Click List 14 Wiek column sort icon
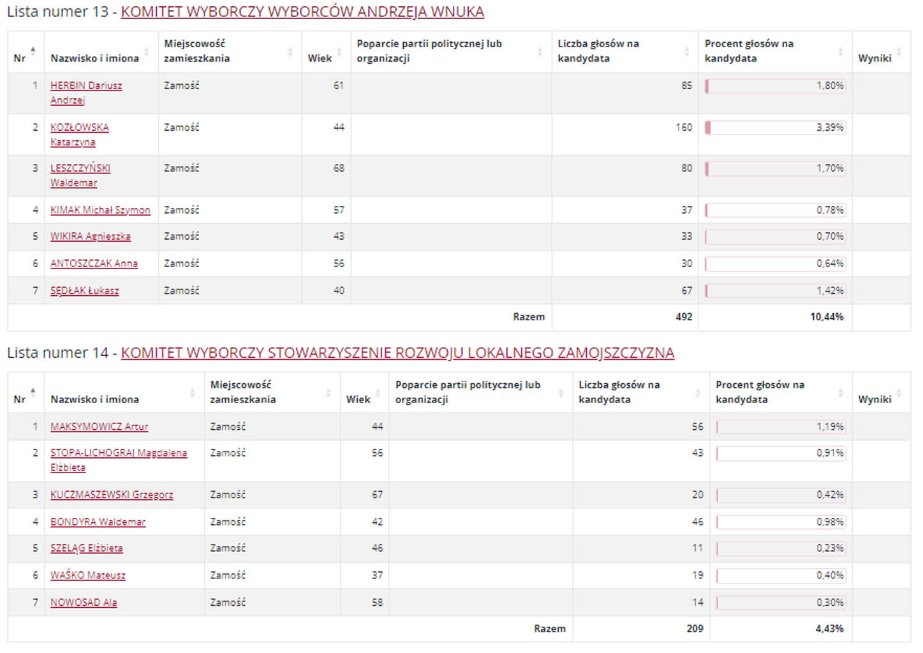 (378, 393)
